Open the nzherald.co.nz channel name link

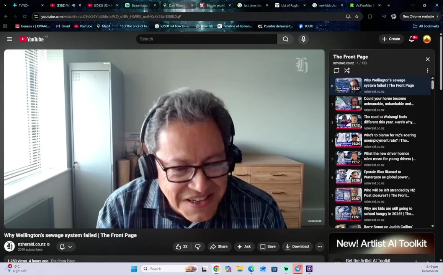click(32, 244)
